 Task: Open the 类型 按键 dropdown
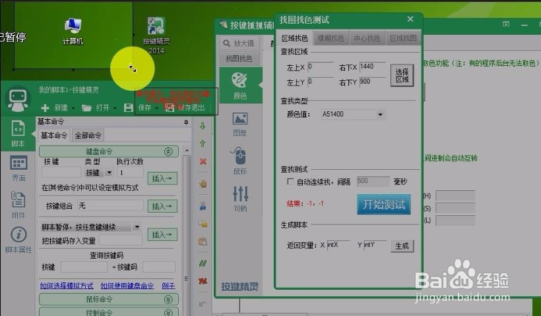109,172
